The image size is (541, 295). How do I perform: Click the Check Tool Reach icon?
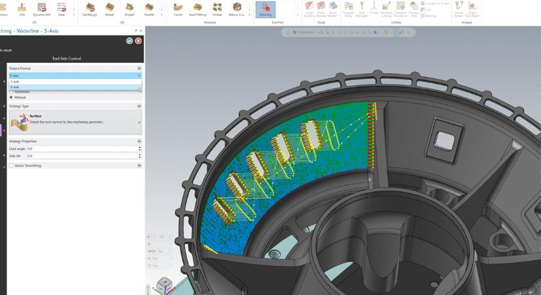tap(472, 9)
